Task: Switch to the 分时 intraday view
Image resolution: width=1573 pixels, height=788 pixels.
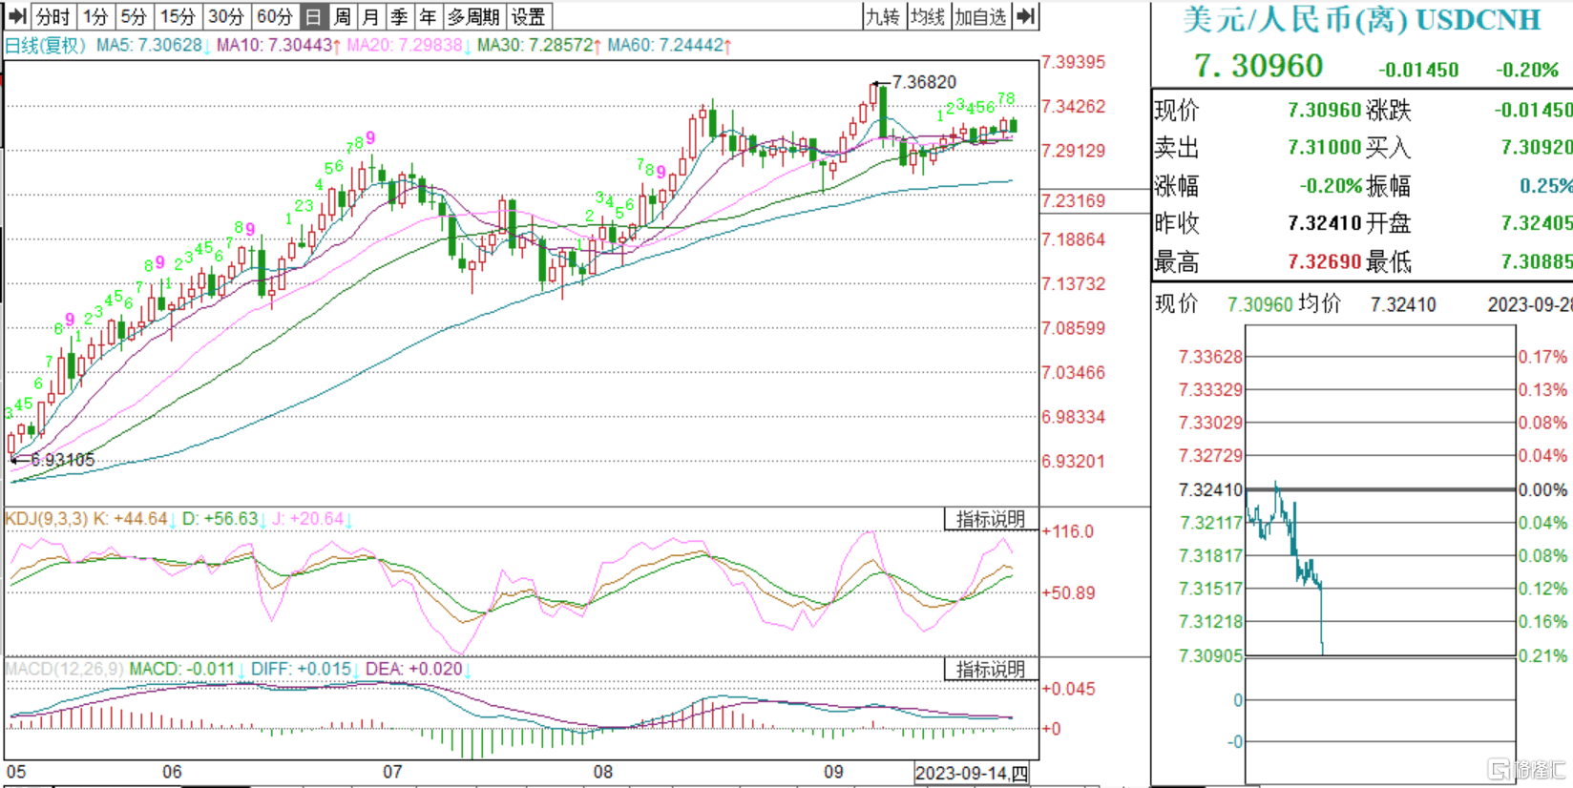Action: [x=53, y=16]
